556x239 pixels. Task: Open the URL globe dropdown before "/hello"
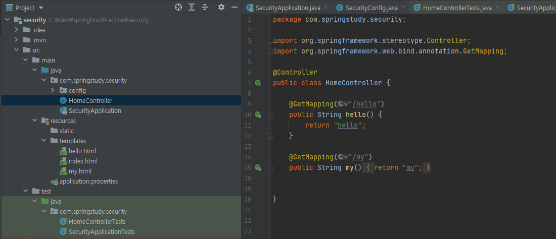coord(343,104)
